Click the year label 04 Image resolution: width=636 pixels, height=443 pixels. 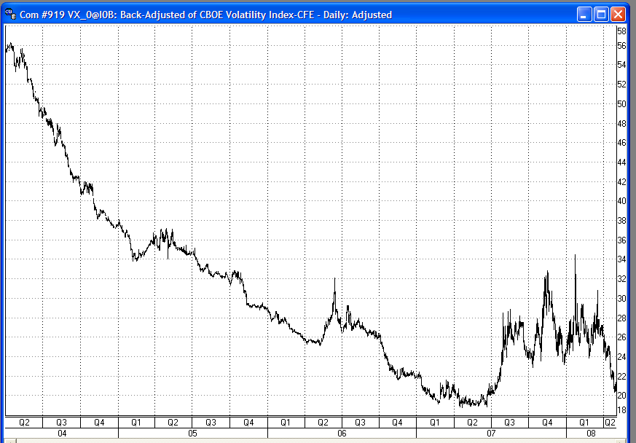(x=62, y=433)
